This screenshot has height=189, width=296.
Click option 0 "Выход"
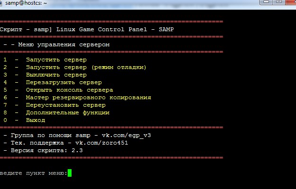coord(36,120)
